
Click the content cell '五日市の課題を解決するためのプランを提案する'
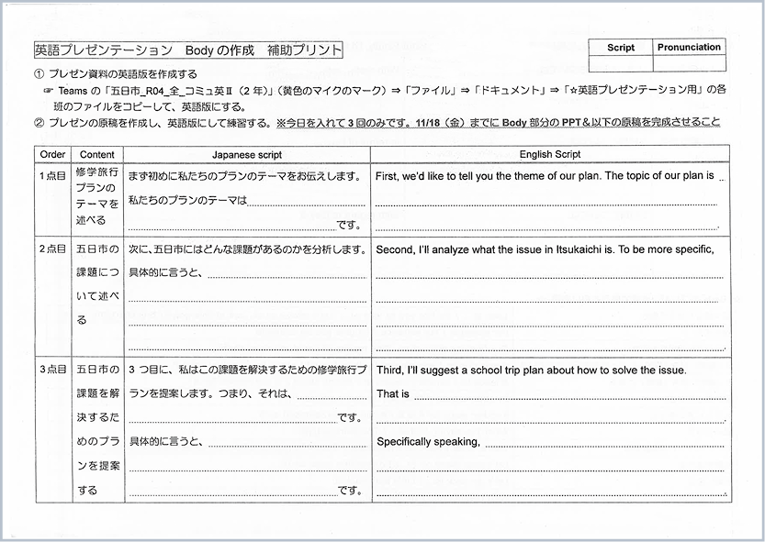pyautogui.click(x=97, y=429)
